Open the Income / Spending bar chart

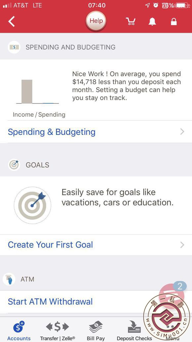[x=37, y=91]
